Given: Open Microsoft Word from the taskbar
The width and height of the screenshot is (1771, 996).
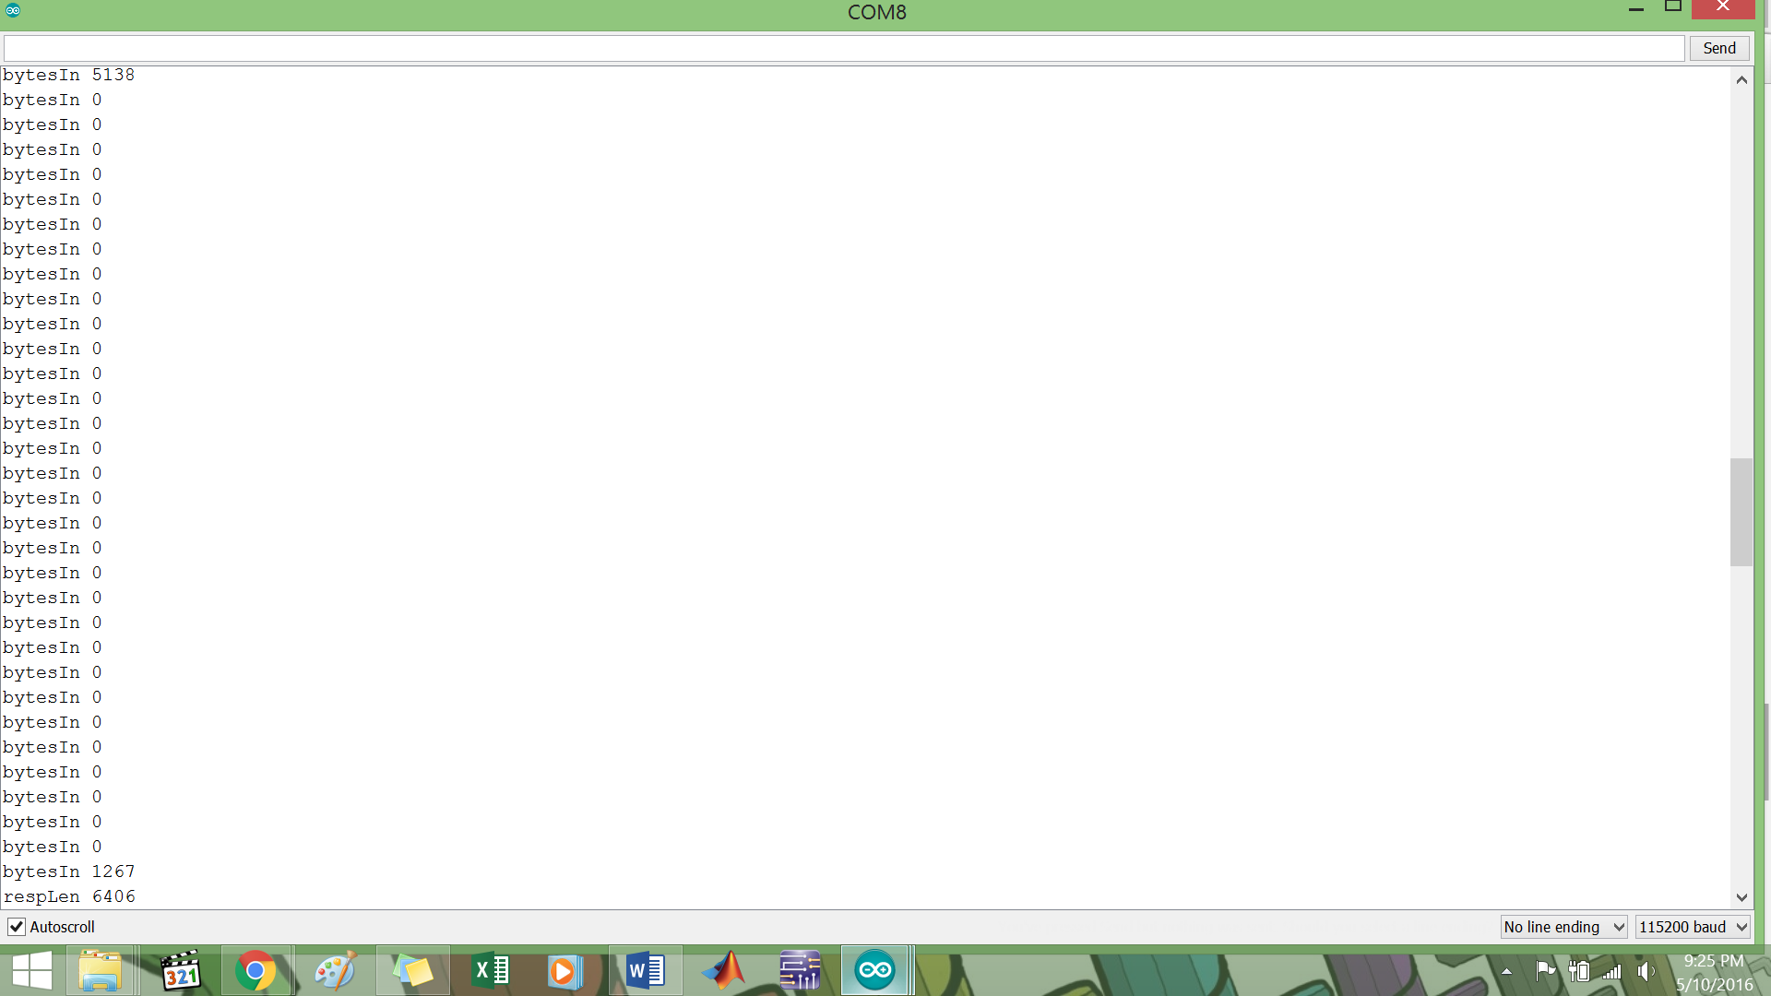Looking at the screenshot, I should coord(646,971).
